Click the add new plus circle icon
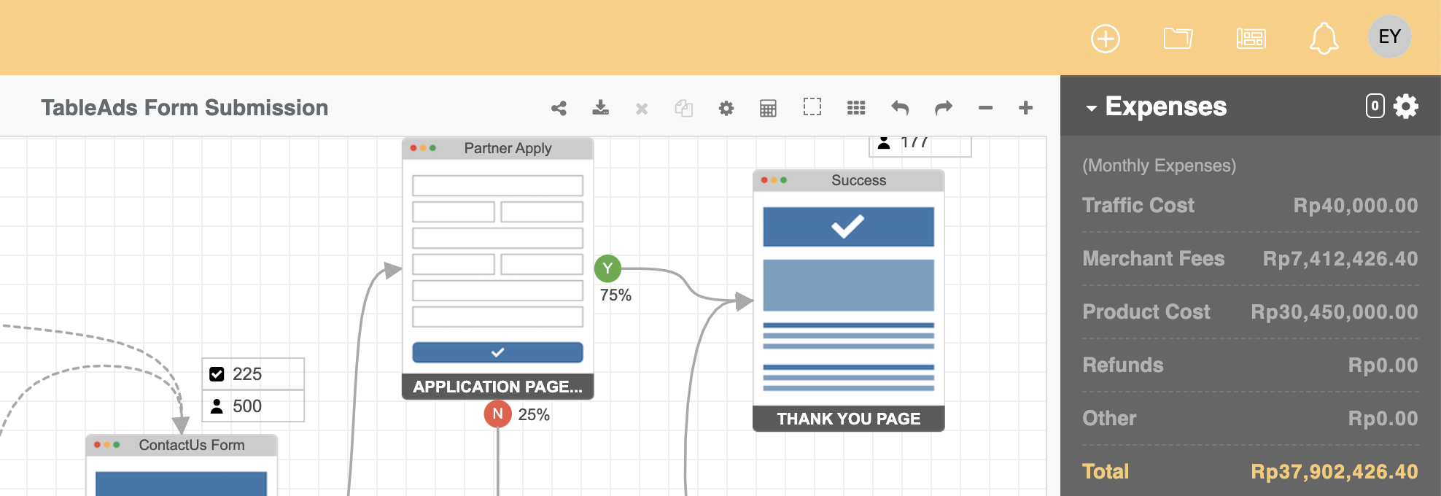The width and height of the screenshot is (1441, 496). coord(1105,39)
